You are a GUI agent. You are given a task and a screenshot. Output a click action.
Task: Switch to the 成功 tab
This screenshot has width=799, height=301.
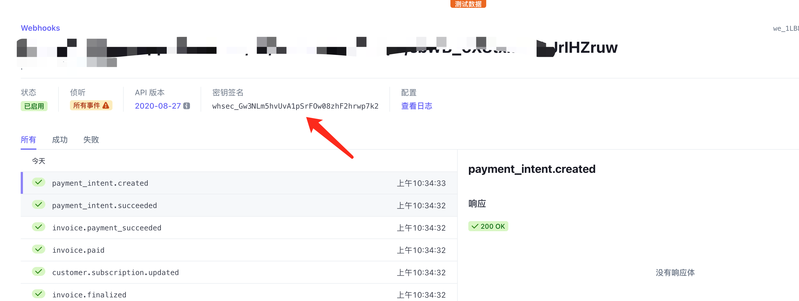click(60, 140)
